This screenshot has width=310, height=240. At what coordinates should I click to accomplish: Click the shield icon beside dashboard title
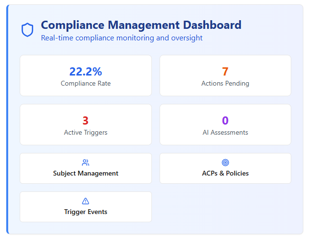click(27, 30)
